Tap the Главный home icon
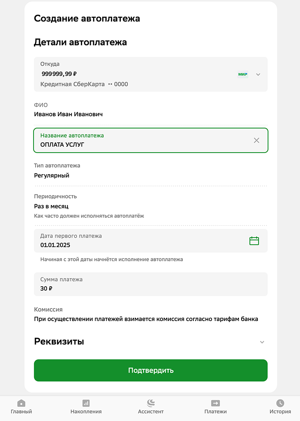The height and width of the screenshot is (421, 300). tap(21, 403)
